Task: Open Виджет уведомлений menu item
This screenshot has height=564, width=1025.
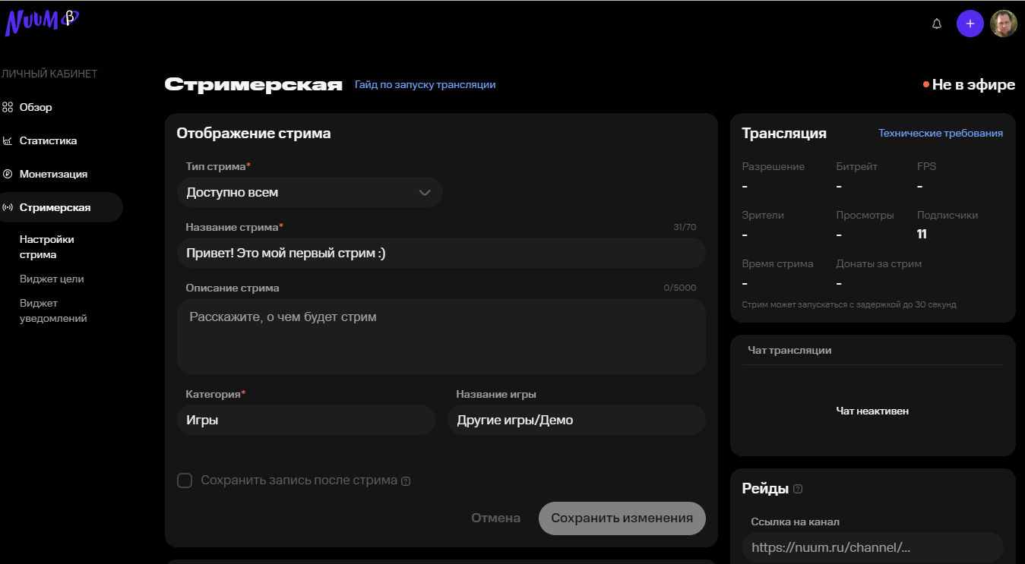Action: coord(53,311)
